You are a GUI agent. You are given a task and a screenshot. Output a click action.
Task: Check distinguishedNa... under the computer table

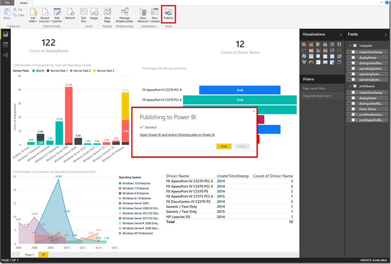point(353,63)
